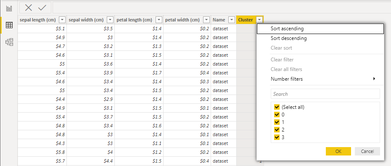Select sepal length cell $5.7

[42, 161]
